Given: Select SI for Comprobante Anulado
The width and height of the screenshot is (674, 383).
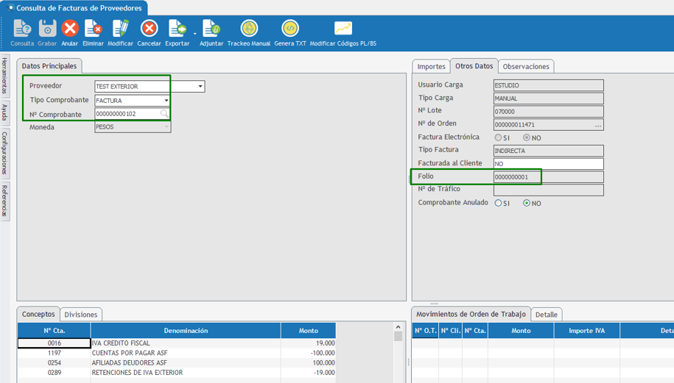Looking at the screenshot, I should pyautogui.click(x=498, y=203).
